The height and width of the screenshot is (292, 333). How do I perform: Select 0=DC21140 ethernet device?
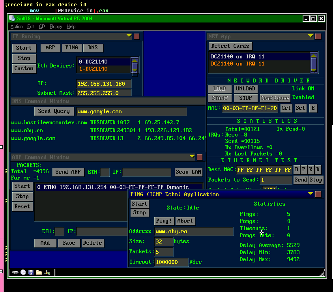(104, 62)
